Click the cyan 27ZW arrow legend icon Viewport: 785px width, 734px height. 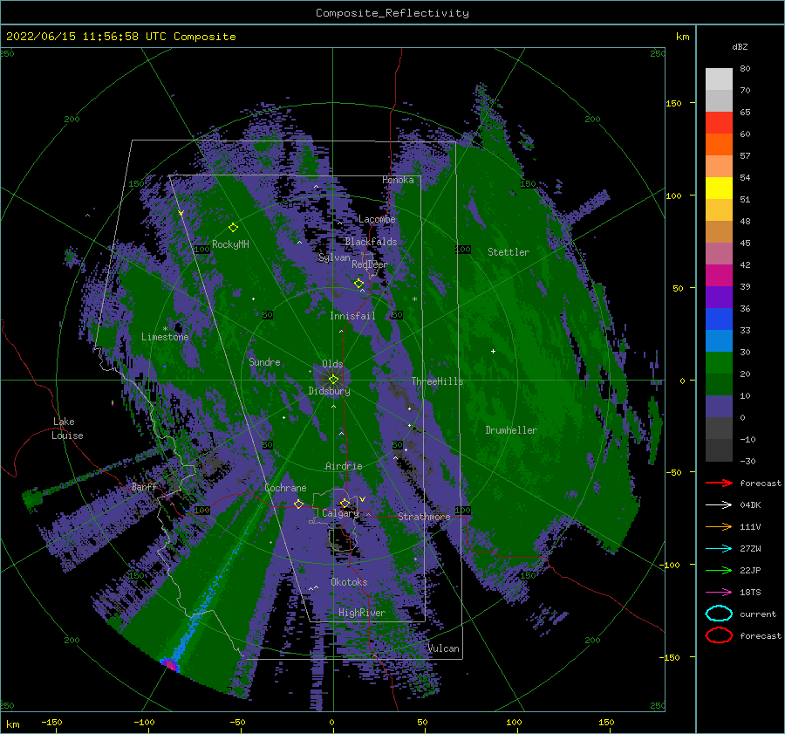[719, 549]
